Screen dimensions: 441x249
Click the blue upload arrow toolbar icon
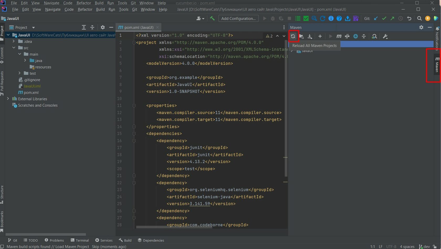pos(348,18)
